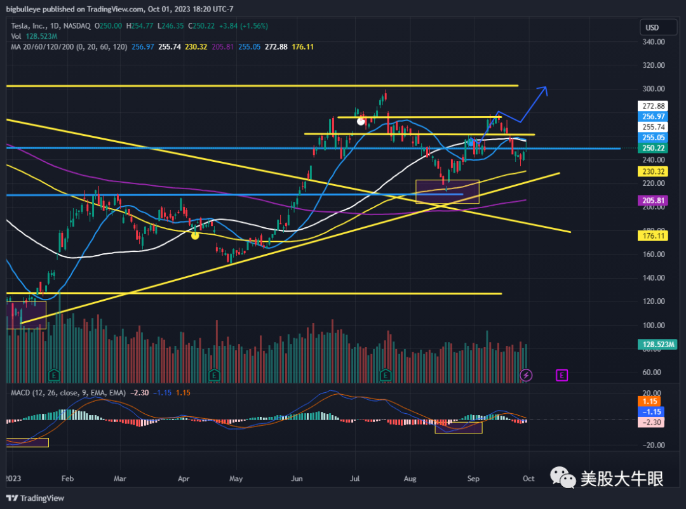
Task: Click the purple 205.81 price scale label
Action: (653, 201)
